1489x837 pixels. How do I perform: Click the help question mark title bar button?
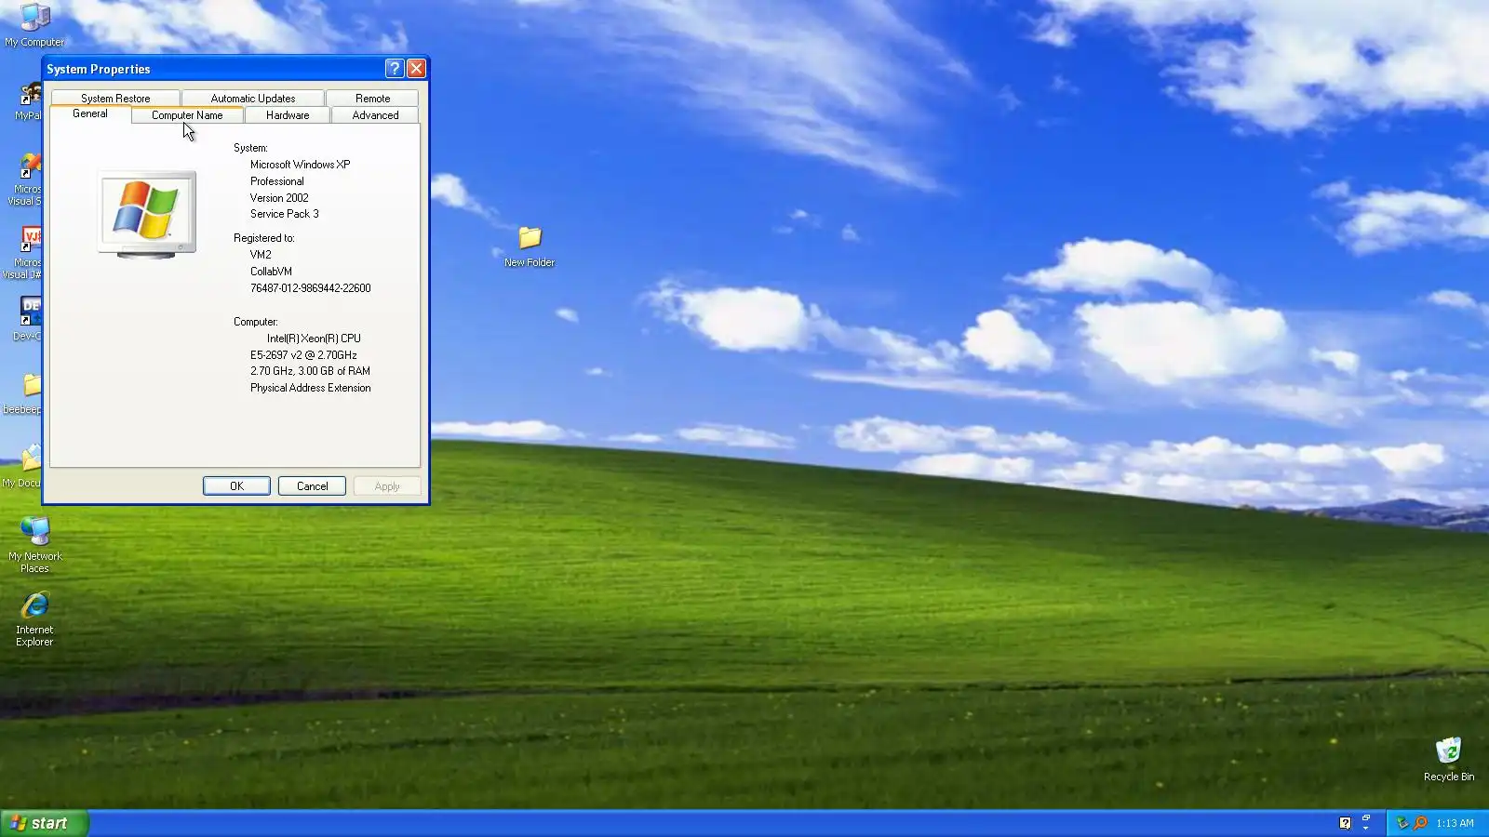395,68
